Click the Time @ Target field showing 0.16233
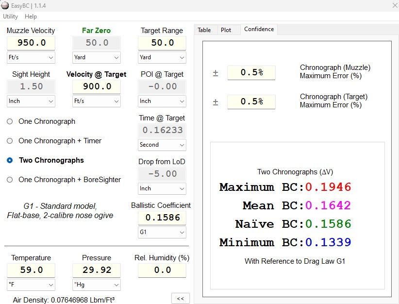 [162, 130]
